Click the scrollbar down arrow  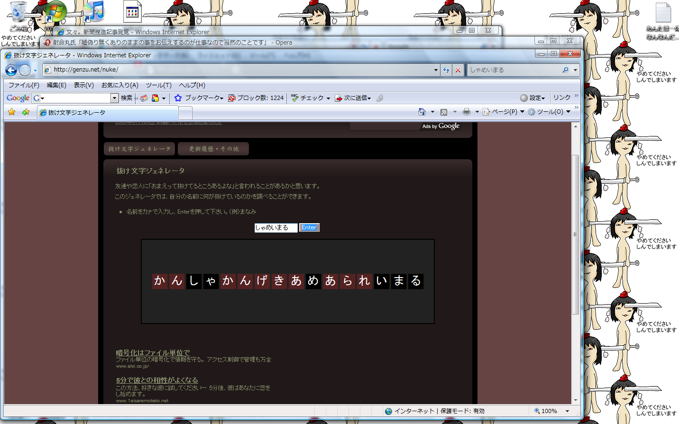[575, 400]
